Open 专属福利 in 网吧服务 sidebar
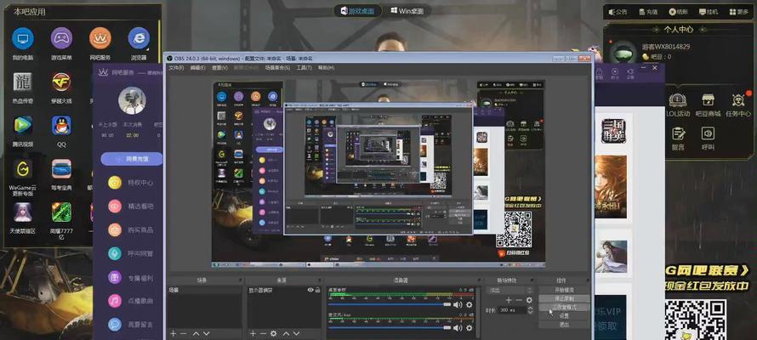Screen dimensions: 757x340 tap(131, 277)
